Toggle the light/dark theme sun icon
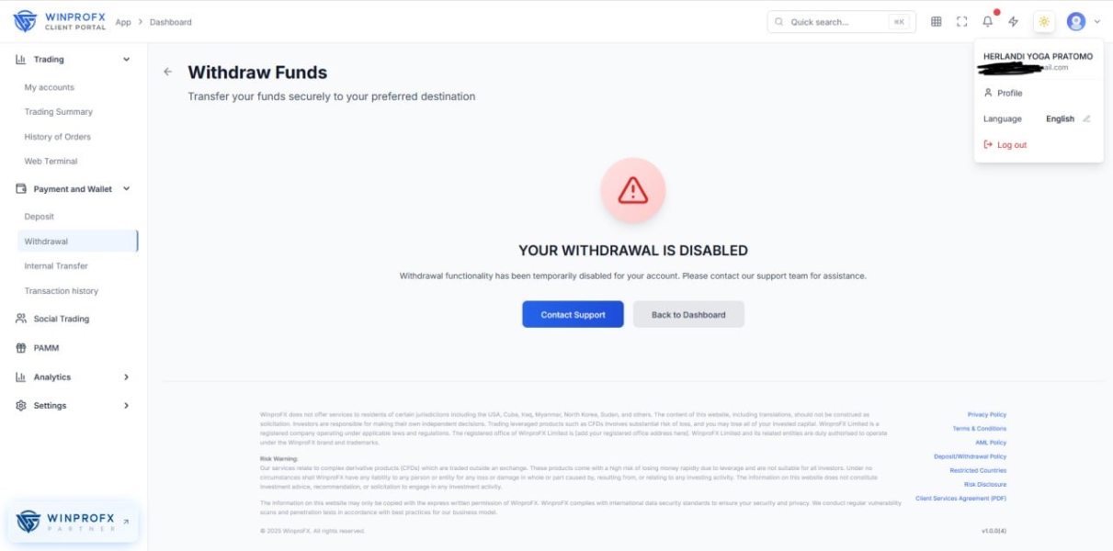 1044,22
